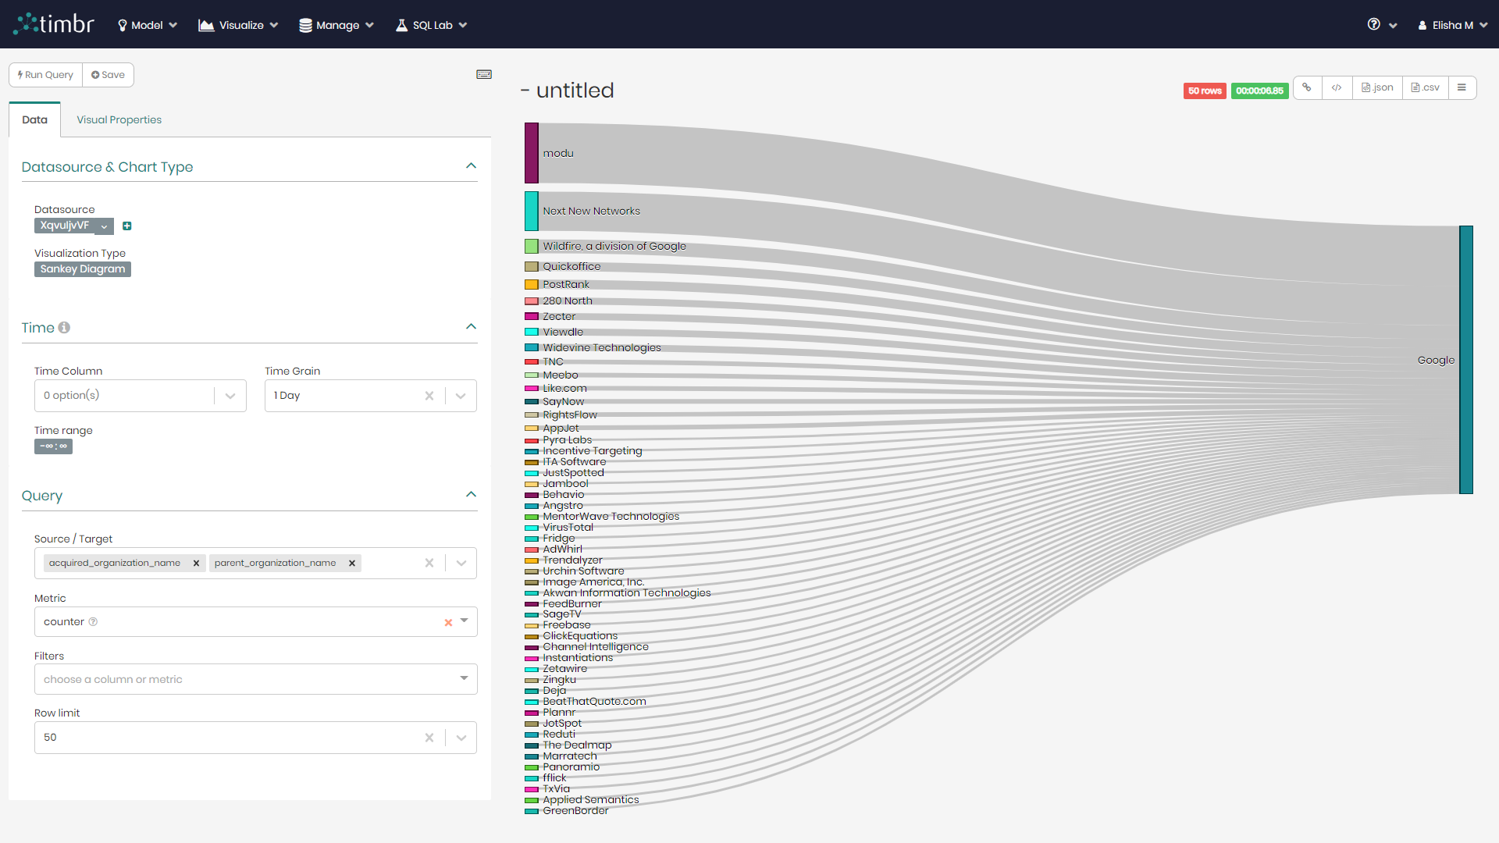The image size is (1499, 843).
Task: Click the Run Query button
Action: click(x=45, y=75)
